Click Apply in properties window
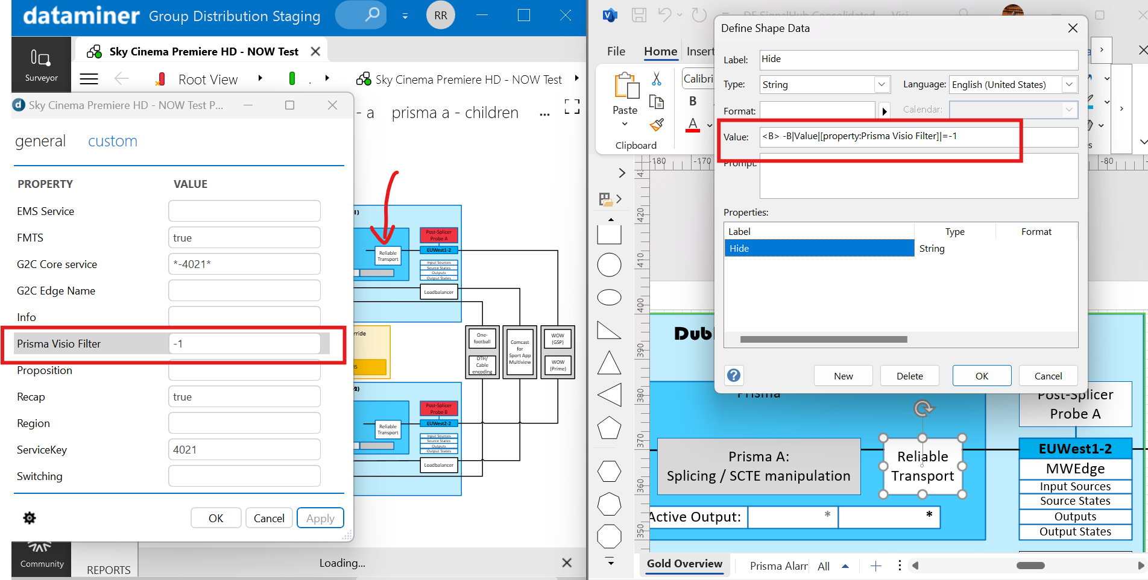The width and height of the screenshot is (1148, 580). point(320,518)
